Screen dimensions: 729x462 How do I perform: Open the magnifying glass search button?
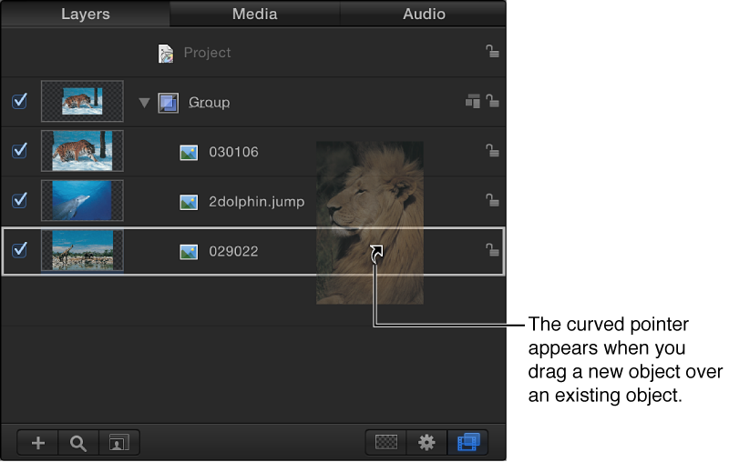(78, 443)
